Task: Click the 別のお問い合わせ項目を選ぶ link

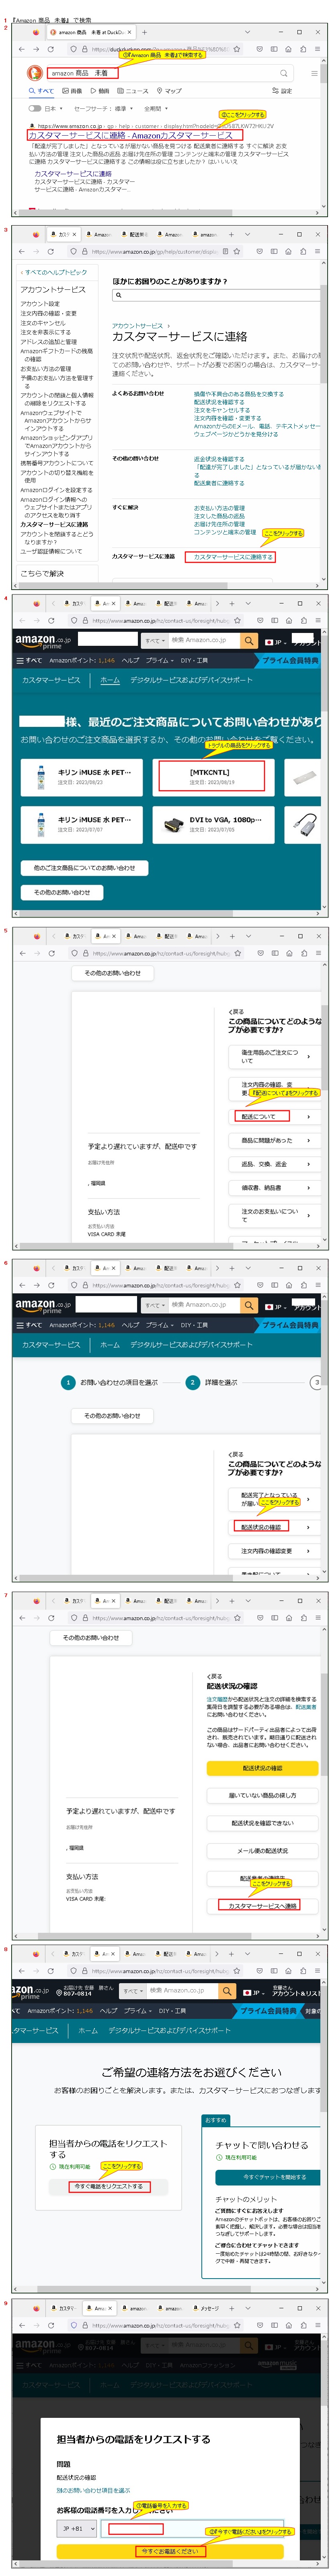Action: point(93,2490)
